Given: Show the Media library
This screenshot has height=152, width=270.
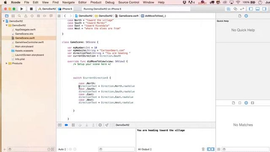Looking at the screenshot, I should (252, 103).
